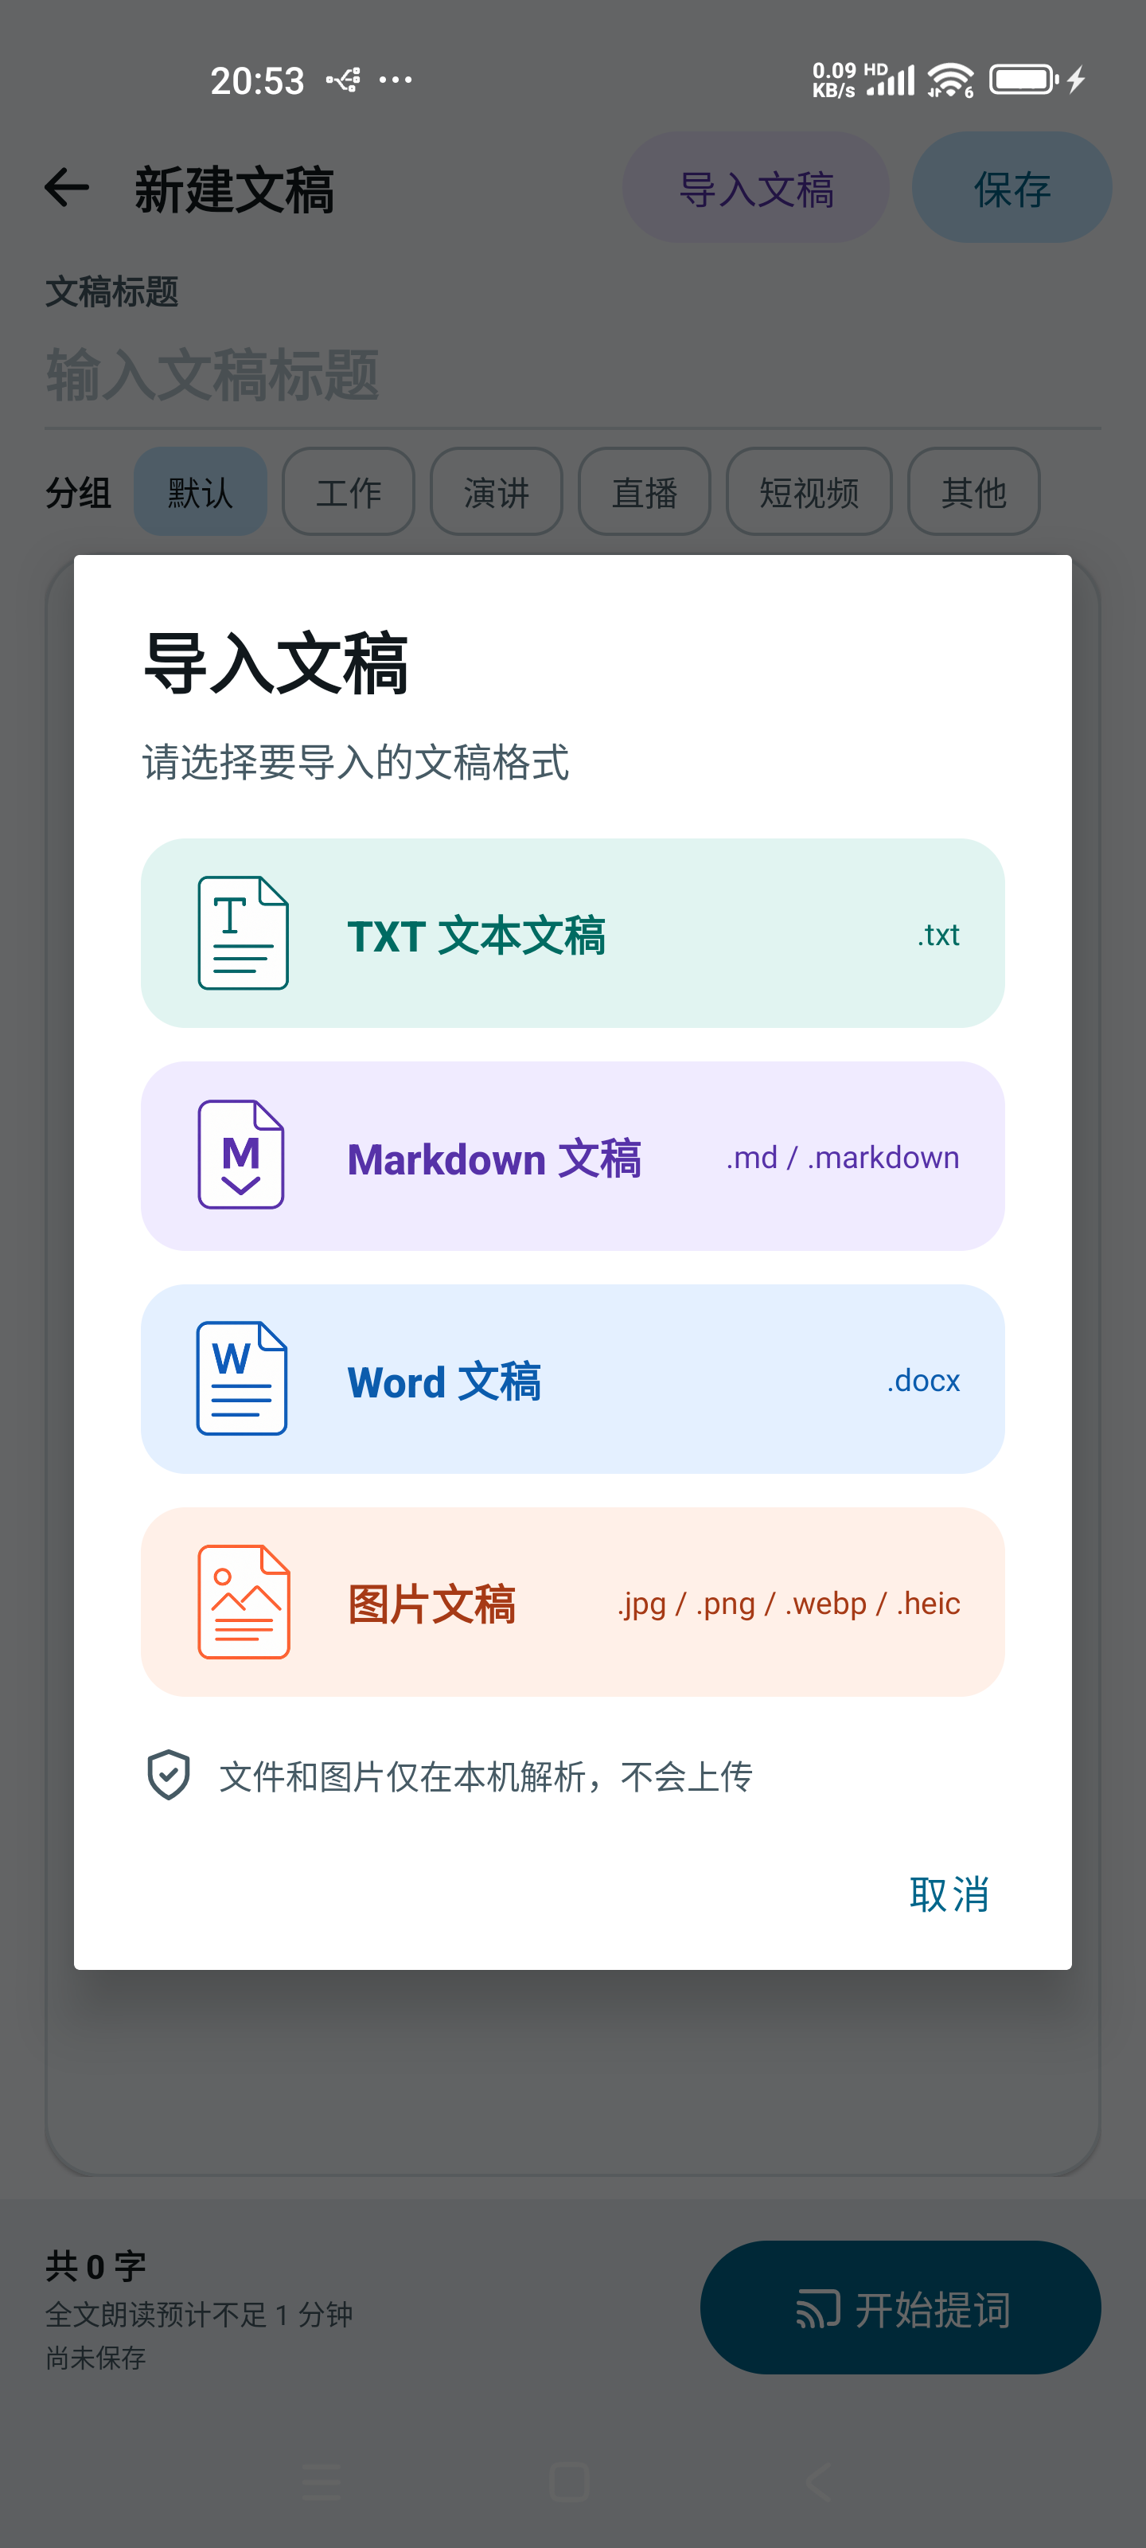Tap the USB connection status icon

click(x=343, y=80)
